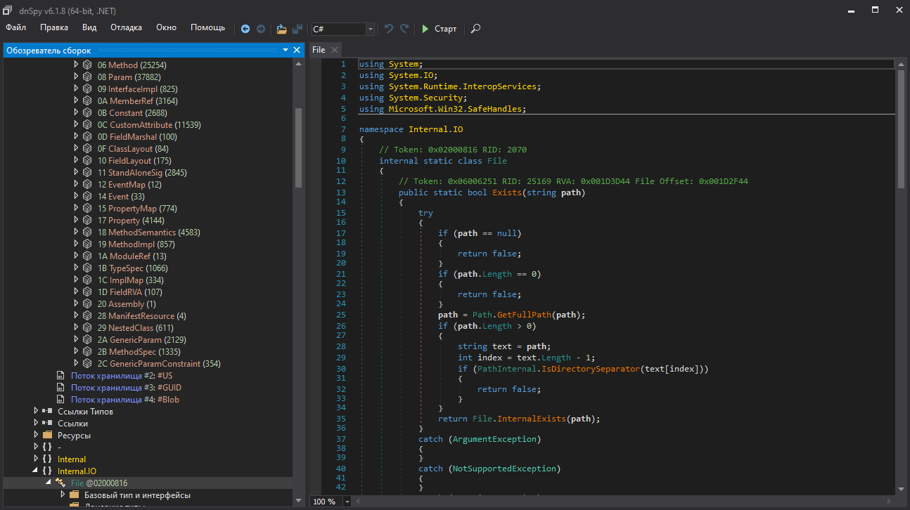
Task: Click the 0F ClassLayout table icon
Action: coord(88,149)
